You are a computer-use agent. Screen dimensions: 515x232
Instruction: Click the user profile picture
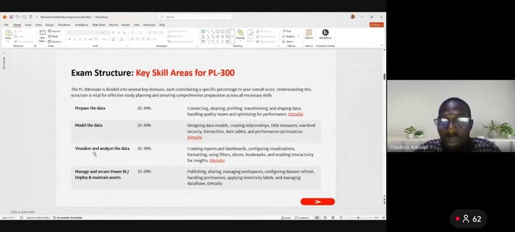point(352,17)
